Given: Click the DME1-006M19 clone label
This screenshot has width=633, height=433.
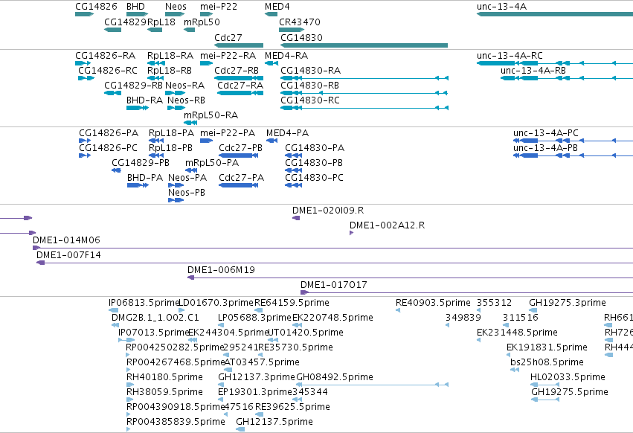Looking at the screenshot, I should (x=221, y=270).
